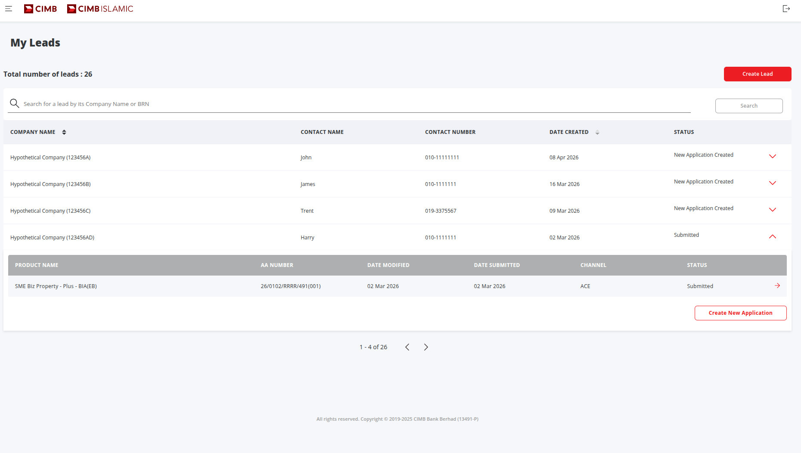This screenshot has width=801, height=453.
Task: Click SME Biz Property - Plus - BIA(EB)
Action: pyautogui.click(x=56, y=286)
